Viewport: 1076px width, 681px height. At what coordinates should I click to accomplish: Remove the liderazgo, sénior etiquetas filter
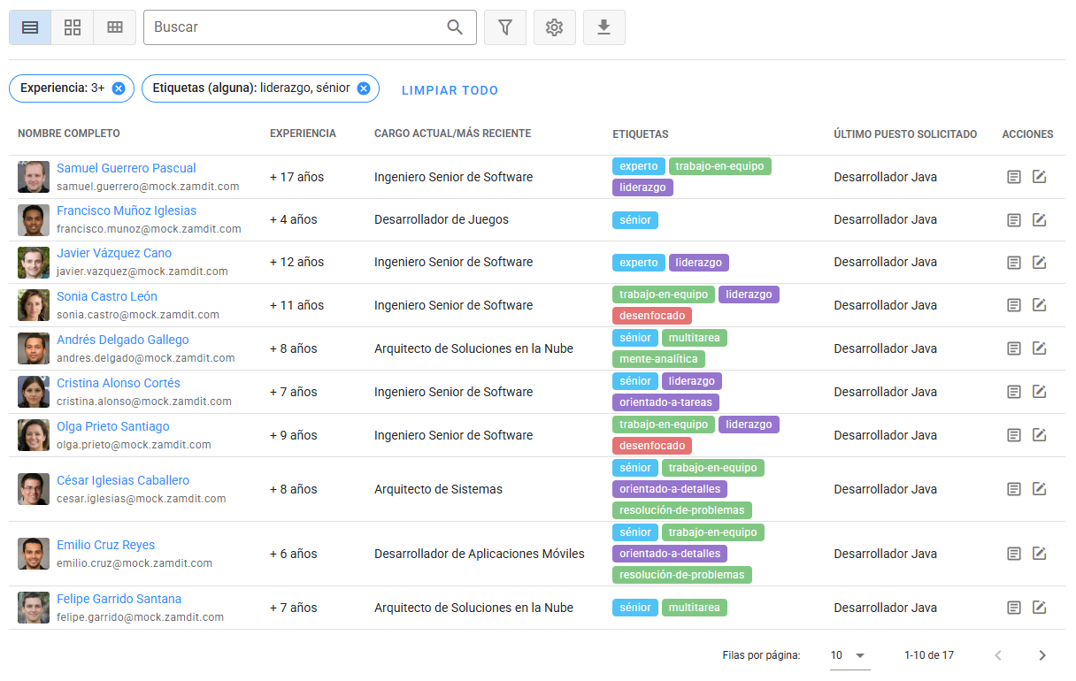point(363,88)
